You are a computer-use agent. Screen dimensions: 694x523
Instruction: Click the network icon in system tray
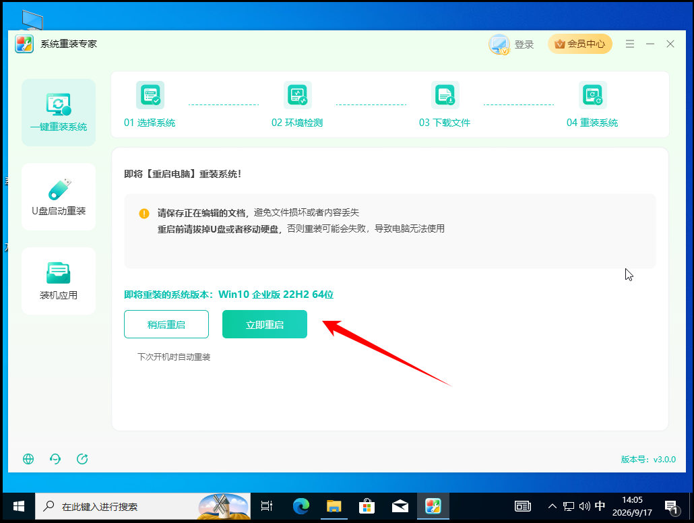568,506
